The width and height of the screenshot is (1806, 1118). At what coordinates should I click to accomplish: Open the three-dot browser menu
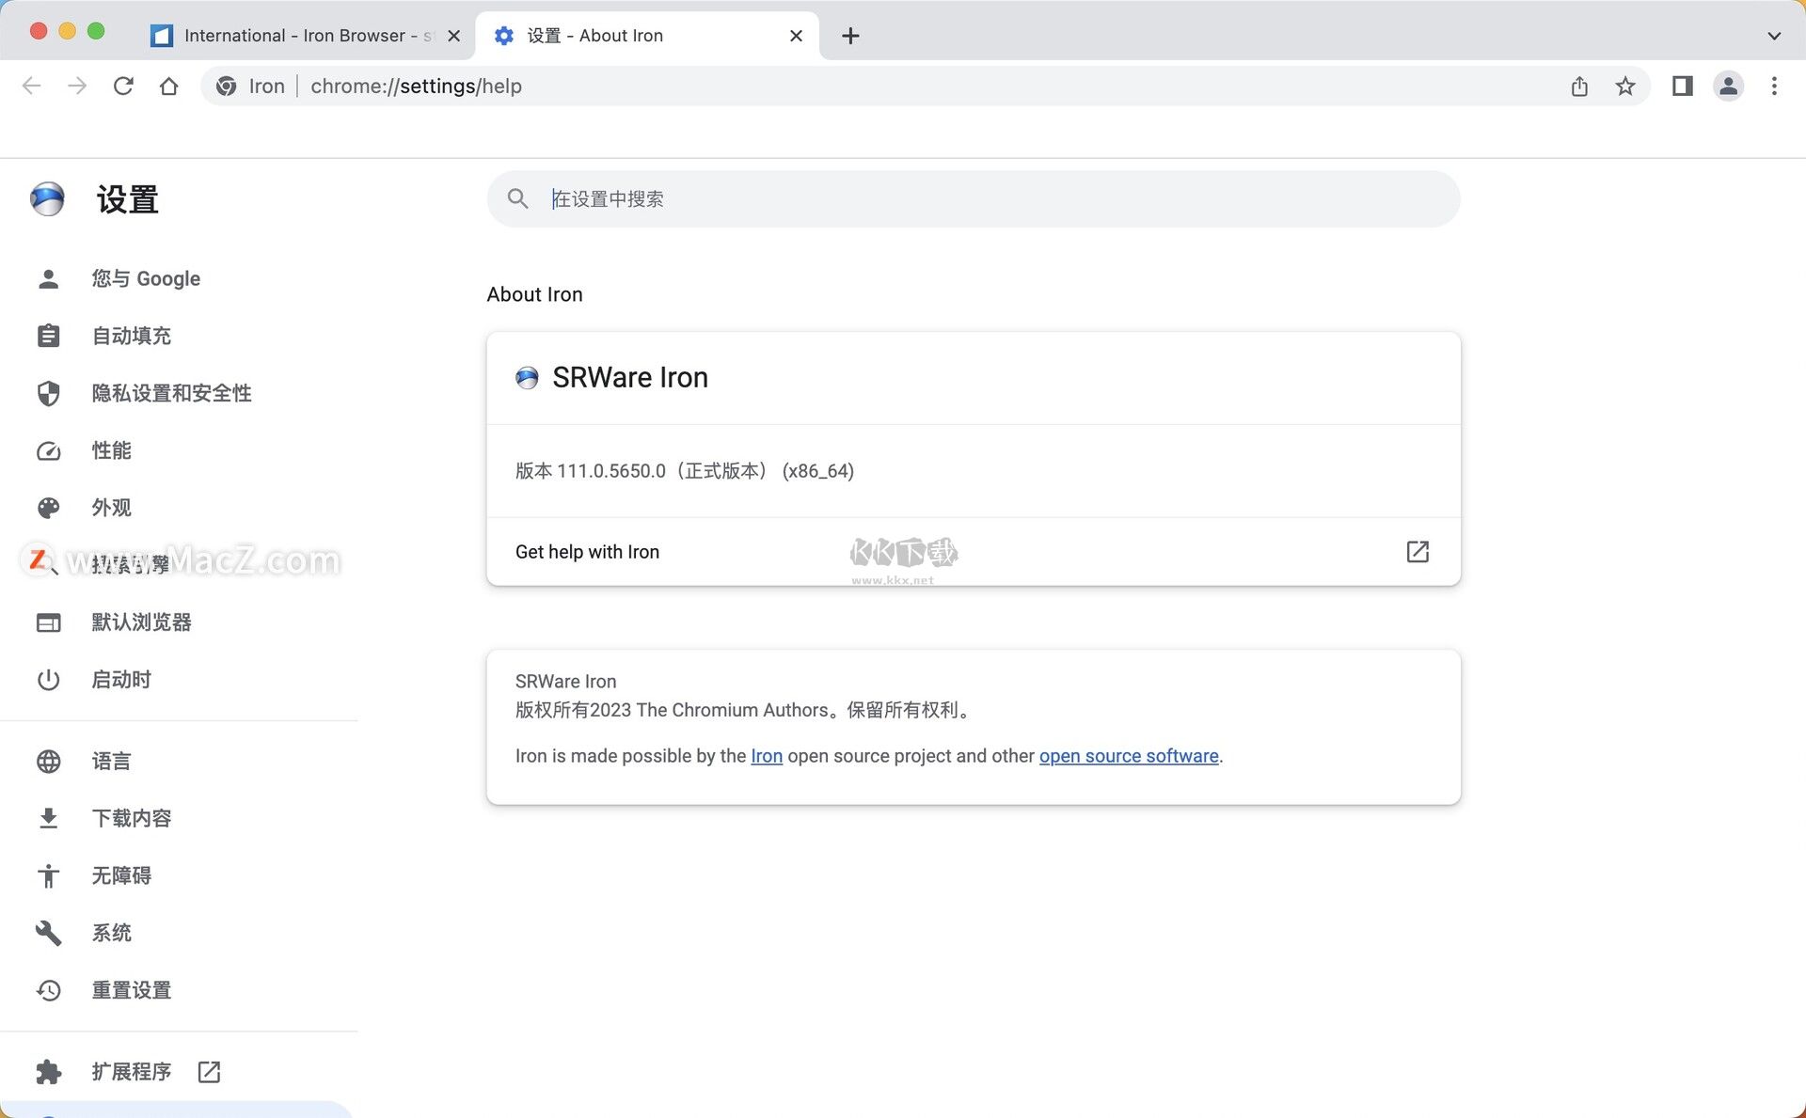pos(1774,86)
